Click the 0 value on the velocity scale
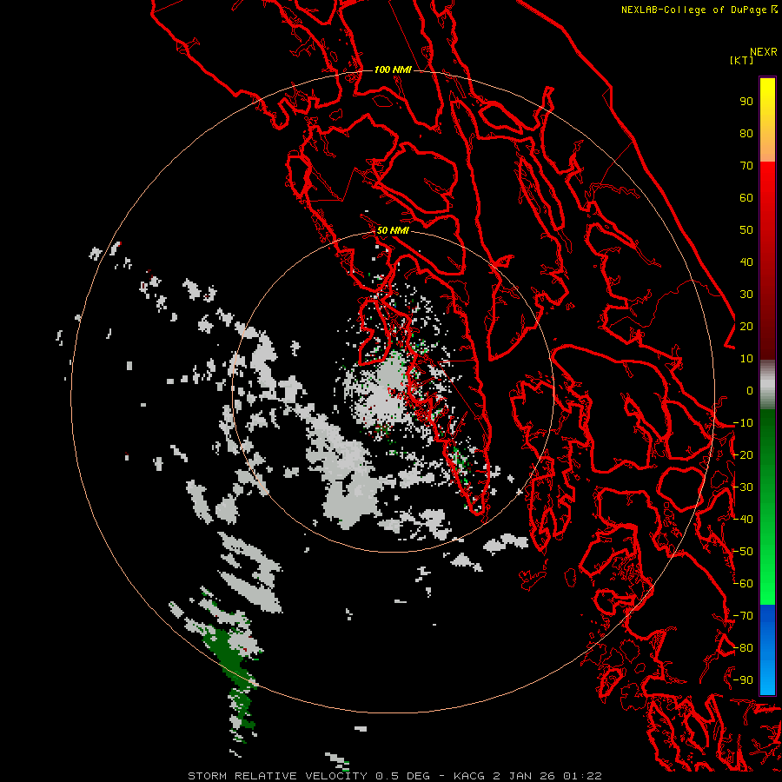782x782 pixels. [x=750, y=391]
